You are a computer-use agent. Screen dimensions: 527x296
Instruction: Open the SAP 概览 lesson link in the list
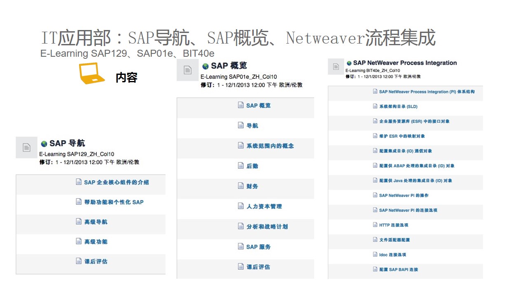coord(259,105)
